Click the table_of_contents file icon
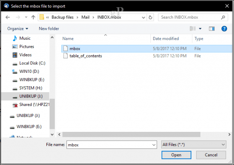Viewport: 234px width, 165px height. 65,56
